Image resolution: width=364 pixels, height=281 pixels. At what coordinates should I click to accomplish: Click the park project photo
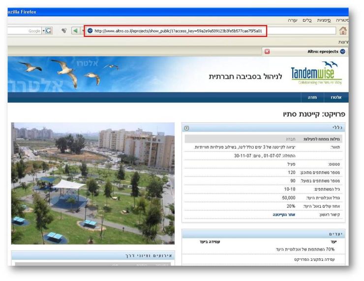tap(93, 183)
